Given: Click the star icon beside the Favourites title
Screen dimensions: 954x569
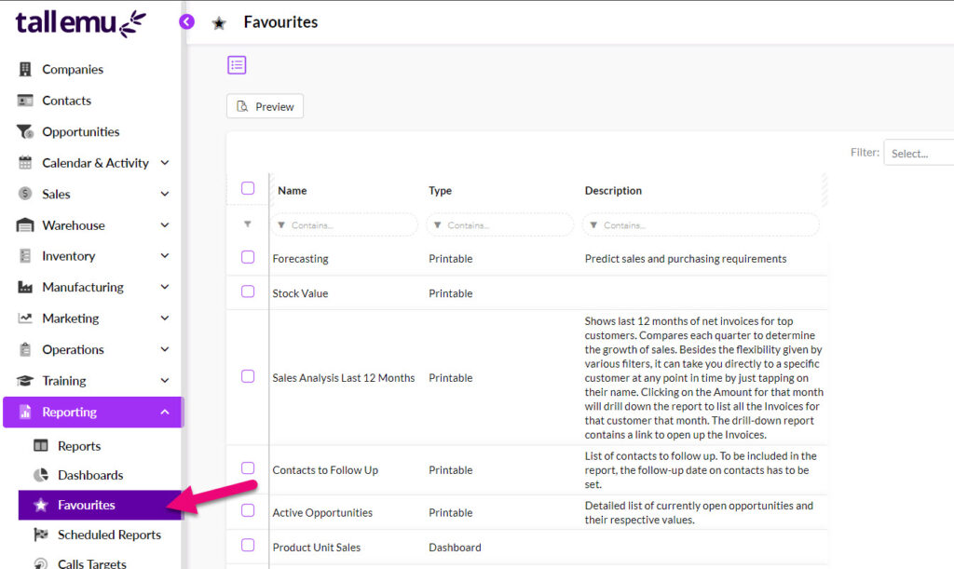Looking at the screenshot, I should (x=220, y=21).
